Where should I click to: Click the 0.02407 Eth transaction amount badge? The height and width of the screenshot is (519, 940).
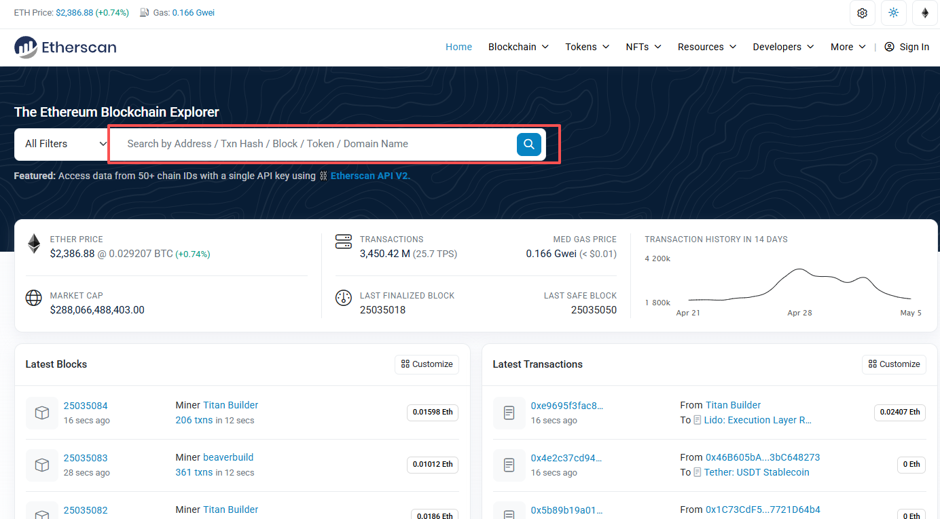[900, 412]
